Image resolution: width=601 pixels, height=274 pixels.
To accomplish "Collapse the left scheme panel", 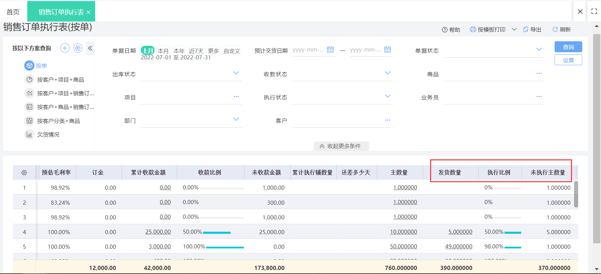I will pos(90,48).
